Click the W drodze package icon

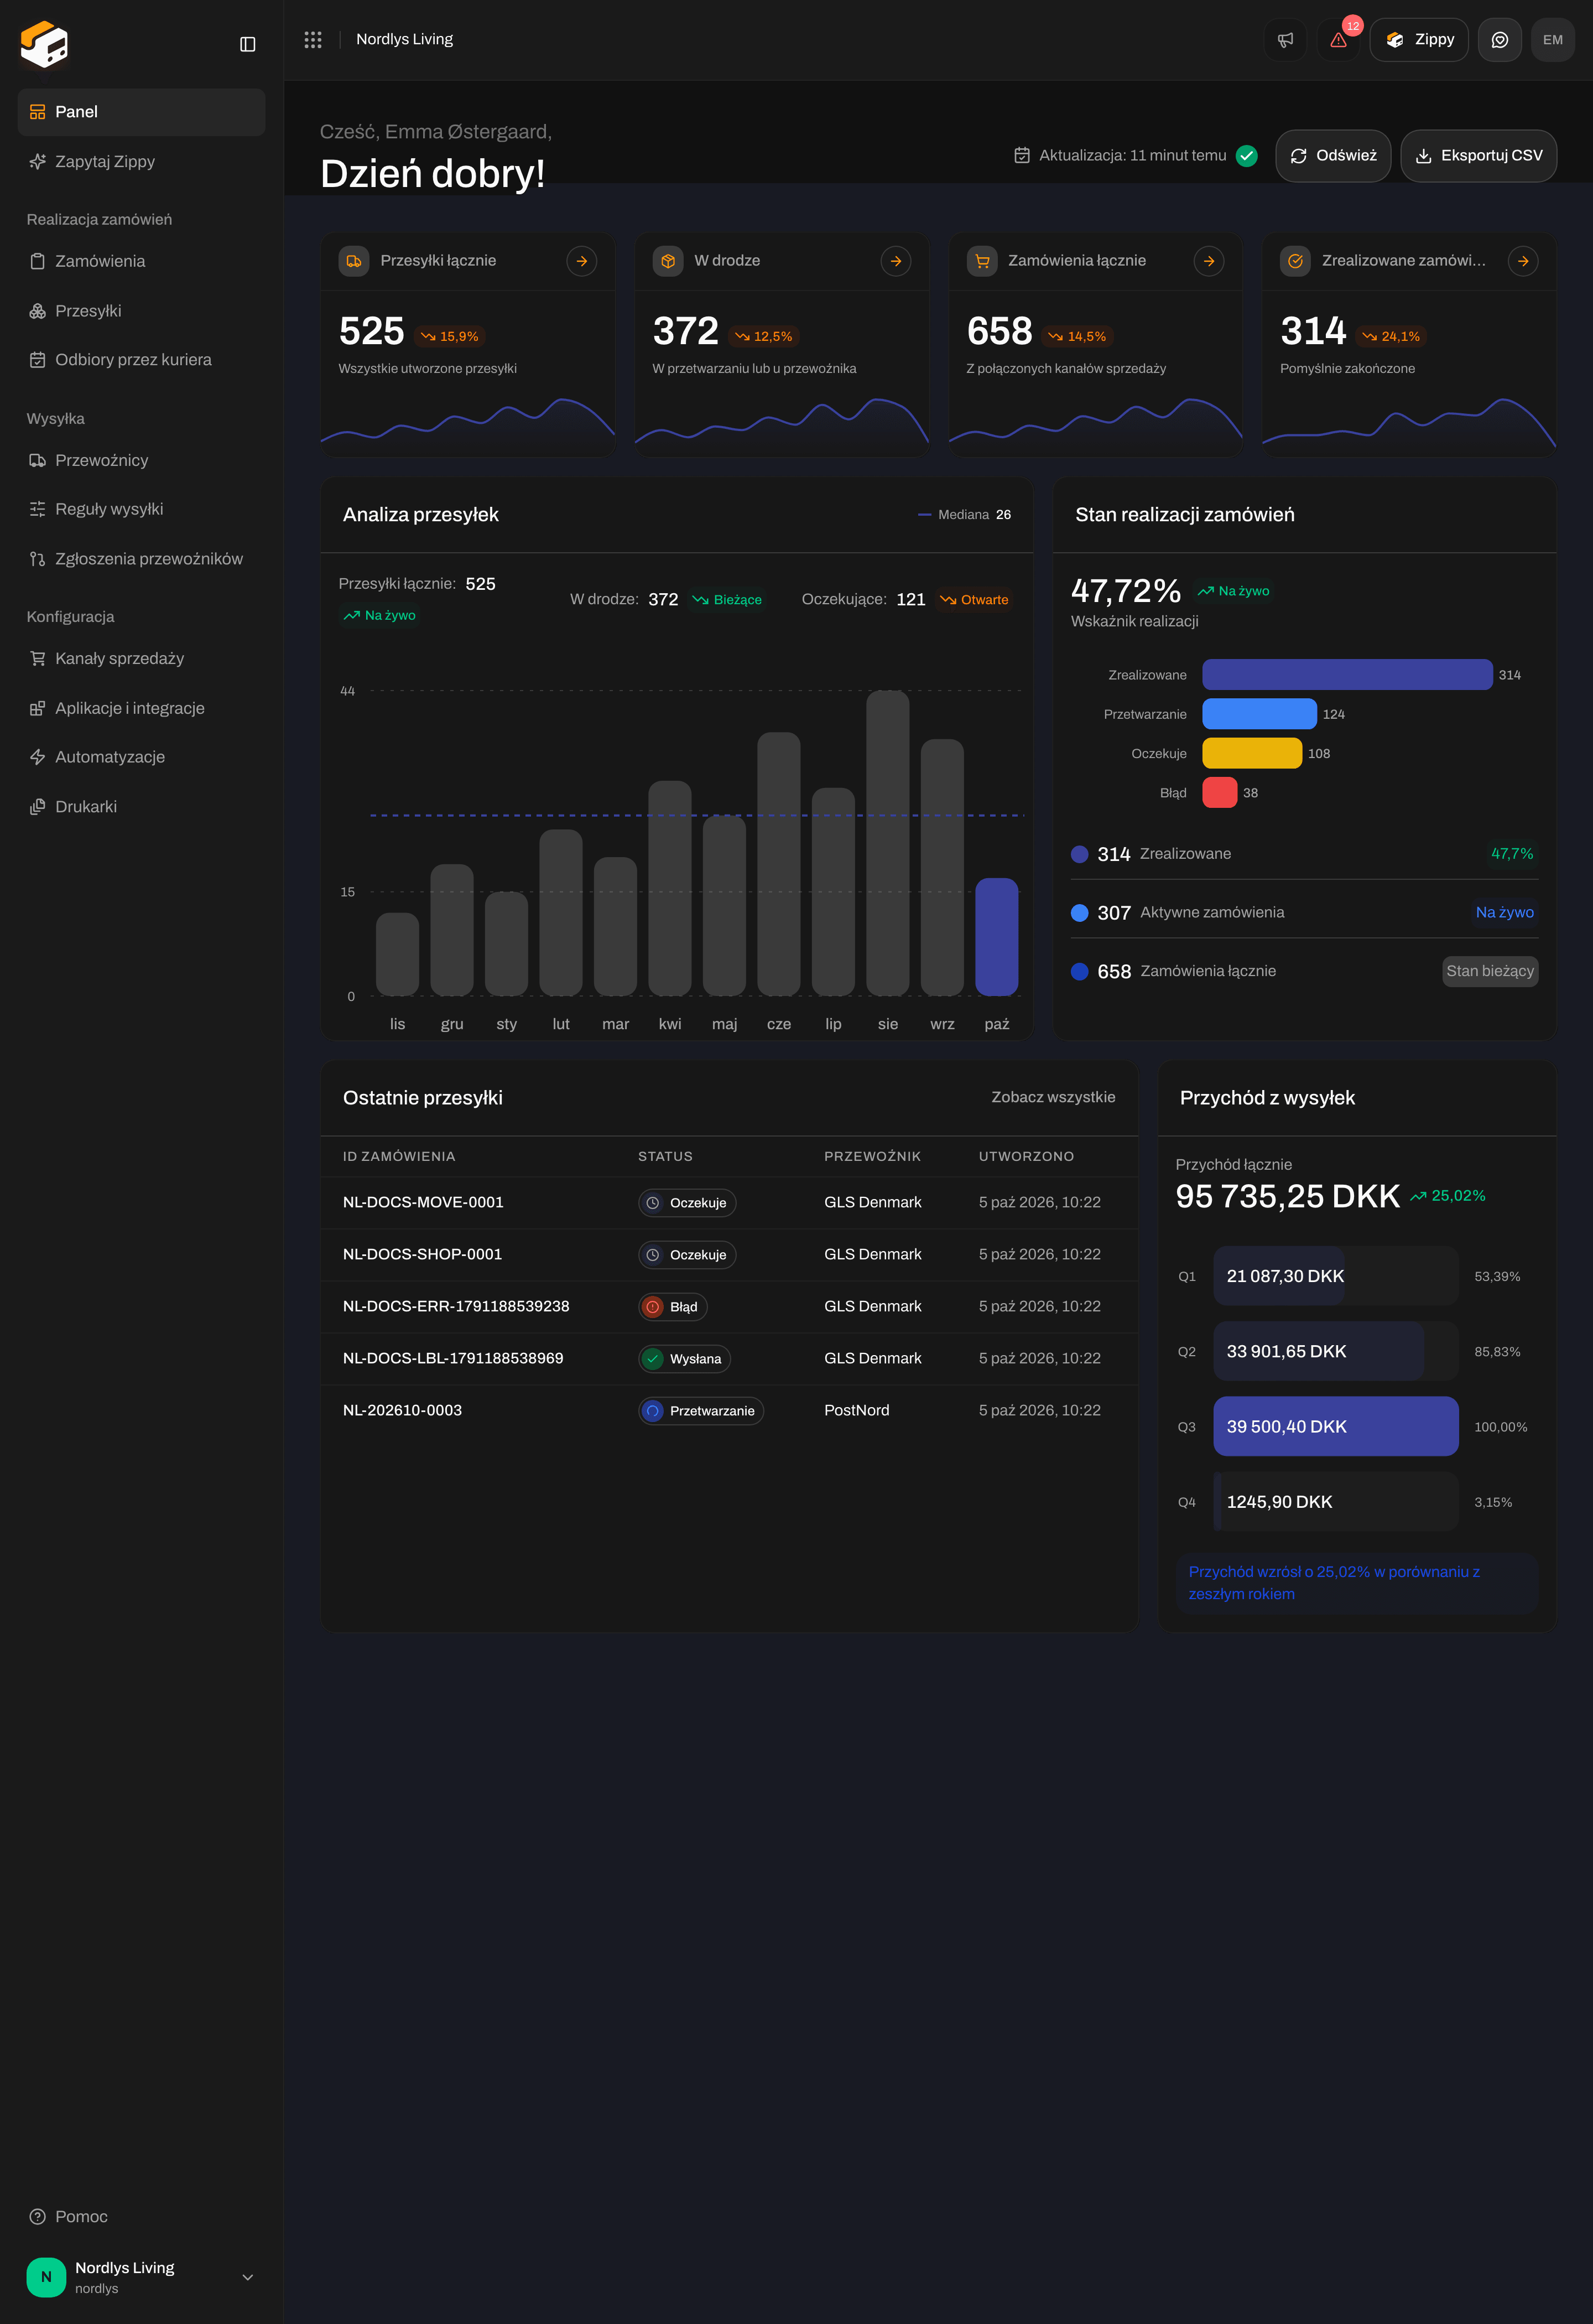tap(668, 261)
